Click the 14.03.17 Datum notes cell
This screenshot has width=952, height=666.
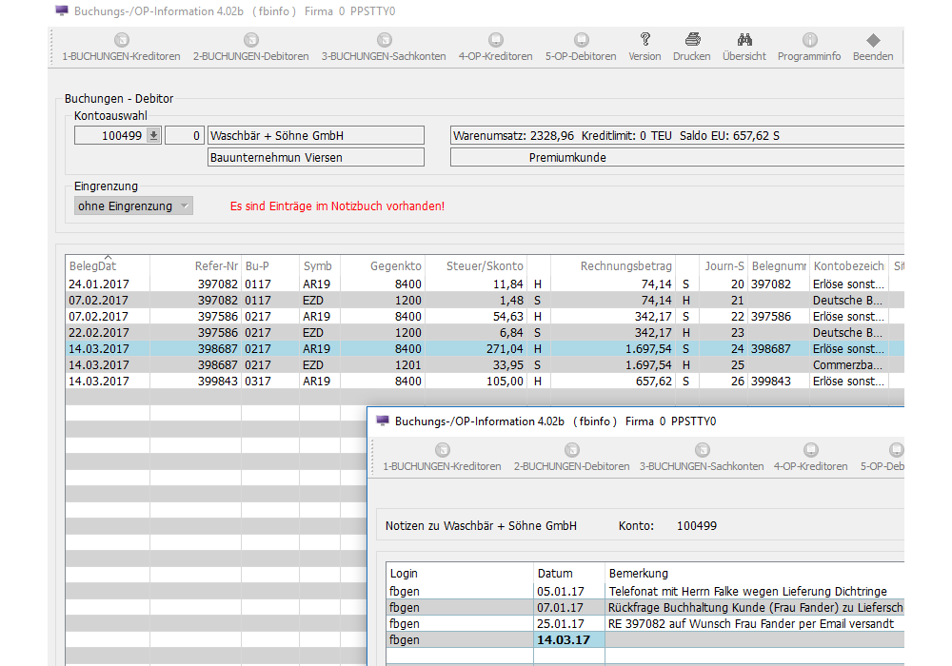pos(568,639)
